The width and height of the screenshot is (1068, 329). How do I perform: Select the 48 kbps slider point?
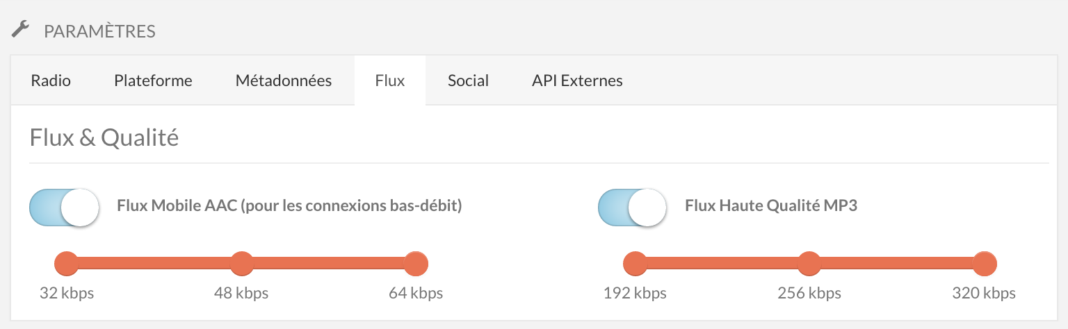click(241, 264)
